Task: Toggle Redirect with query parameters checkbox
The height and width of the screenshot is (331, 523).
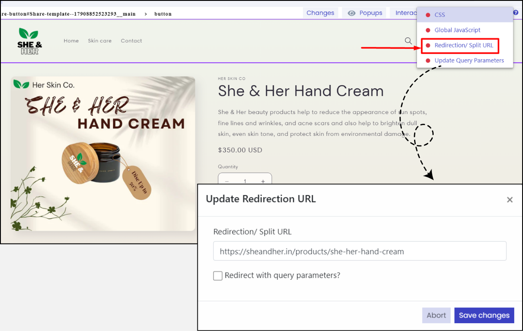Action: pyautogui.click(x=218, y=276)
